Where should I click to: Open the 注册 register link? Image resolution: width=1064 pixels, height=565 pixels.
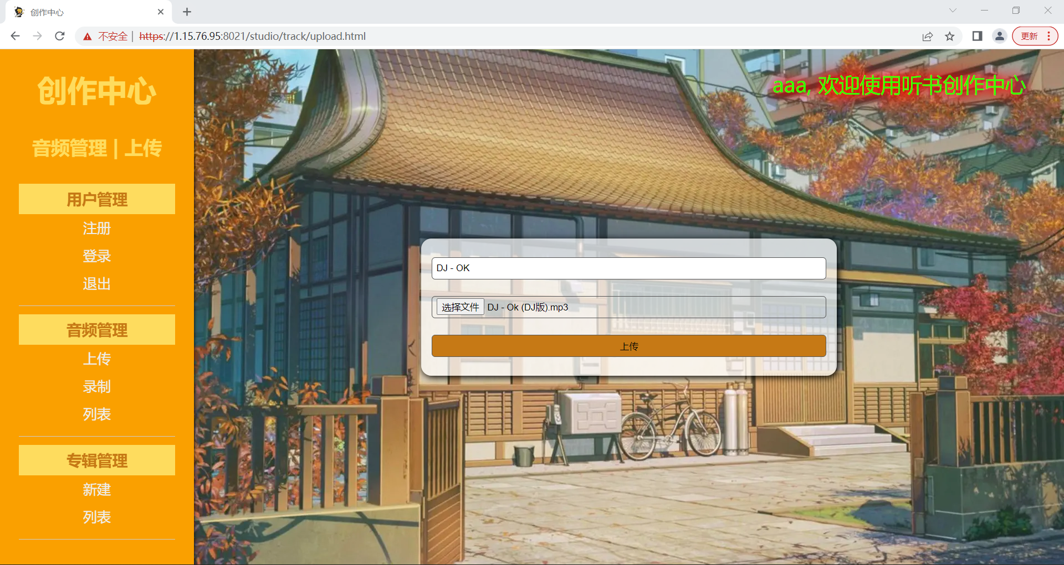97,228
